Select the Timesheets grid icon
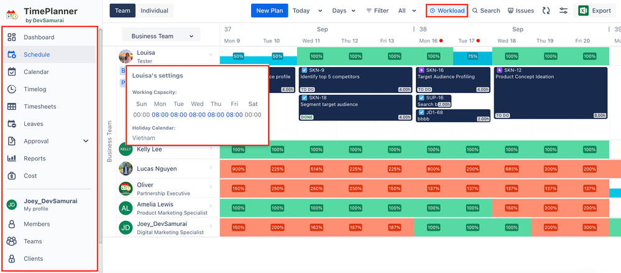 pyautogui.click(x=12, y=107)
